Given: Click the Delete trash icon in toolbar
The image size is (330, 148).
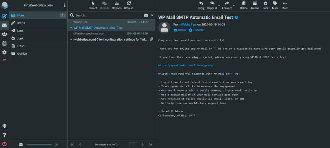Looking at the screenshot, I should click(x=244, y=5).
